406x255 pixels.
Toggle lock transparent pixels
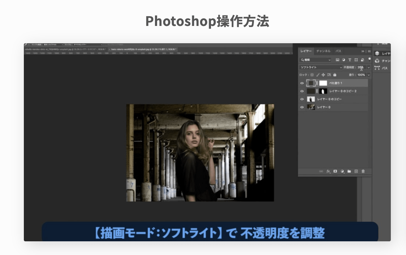(312, 75)
